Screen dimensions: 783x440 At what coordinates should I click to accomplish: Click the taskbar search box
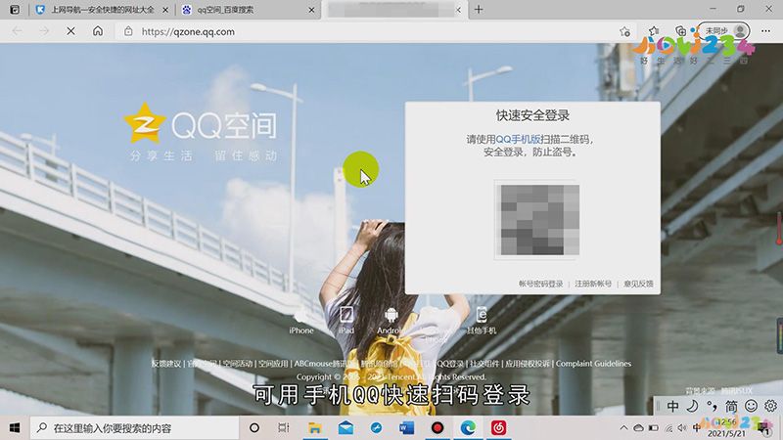tap(134, 428)
